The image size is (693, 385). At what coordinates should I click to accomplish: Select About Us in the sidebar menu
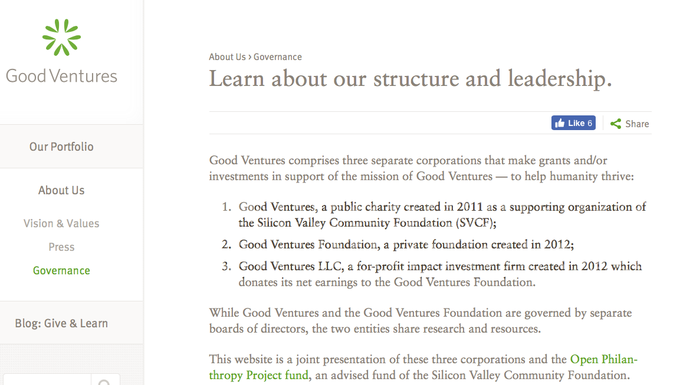[61, 190]
